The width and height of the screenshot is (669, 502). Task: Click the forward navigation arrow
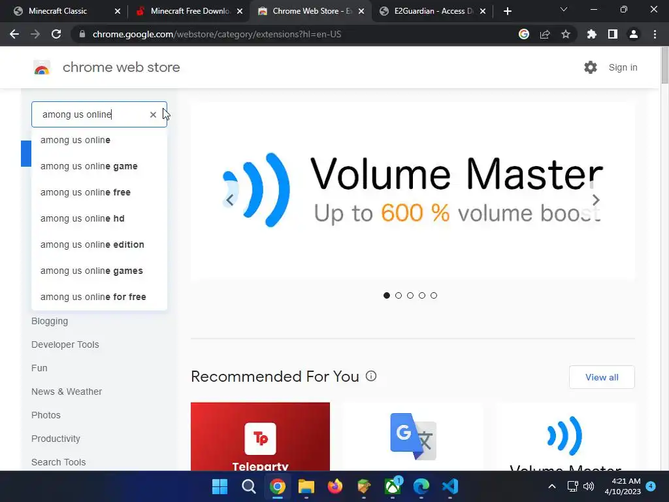[35, 34]
